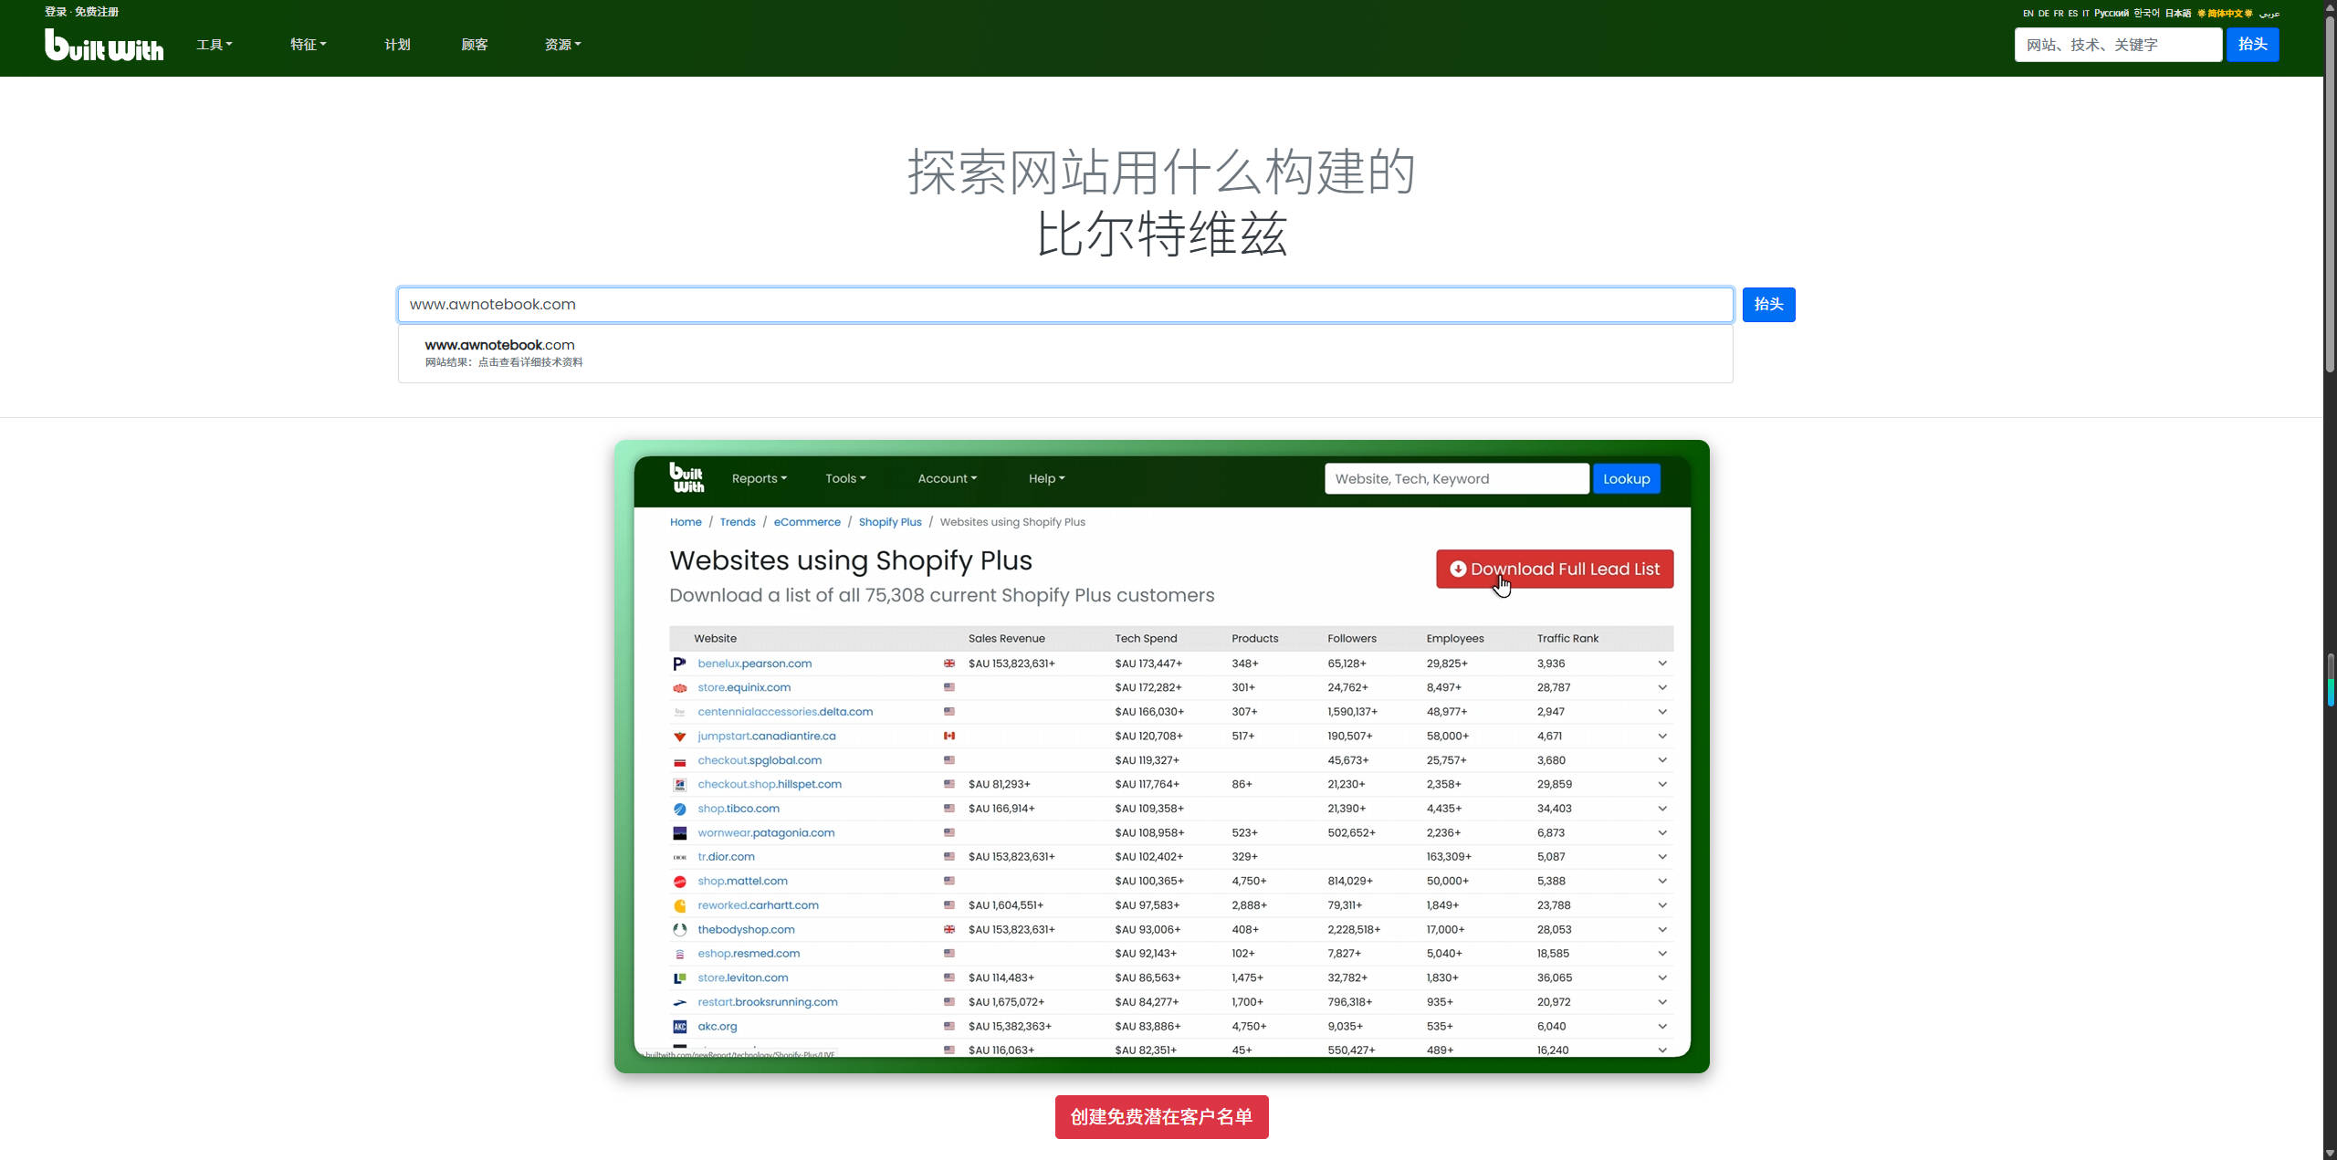
Task: Open Help menu in the preview
Action: coord(1046,478)
